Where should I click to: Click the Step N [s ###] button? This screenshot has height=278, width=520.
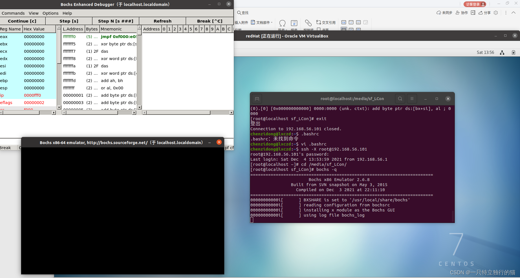pyautogui.click(x=116, y=21)
